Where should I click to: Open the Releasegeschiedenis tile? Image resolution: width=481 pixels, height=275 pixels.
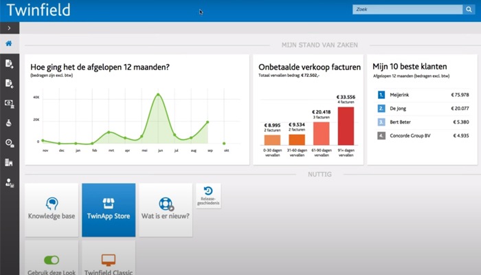[x=208, y=196]
